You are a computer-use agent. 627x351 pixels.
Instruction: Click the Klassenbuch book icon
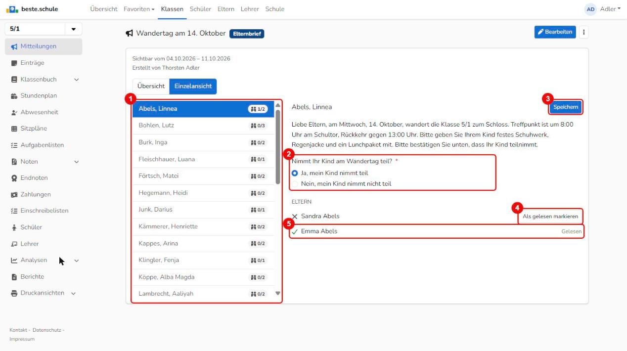tap(14, 79)
